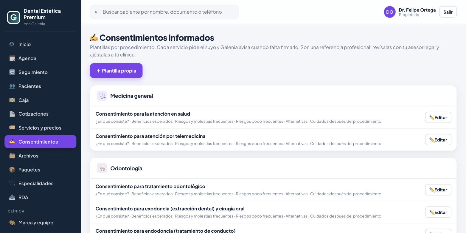Click the Pacientes people icon
Viewport: 466px width, 233px height.
[x=12, y=86]
